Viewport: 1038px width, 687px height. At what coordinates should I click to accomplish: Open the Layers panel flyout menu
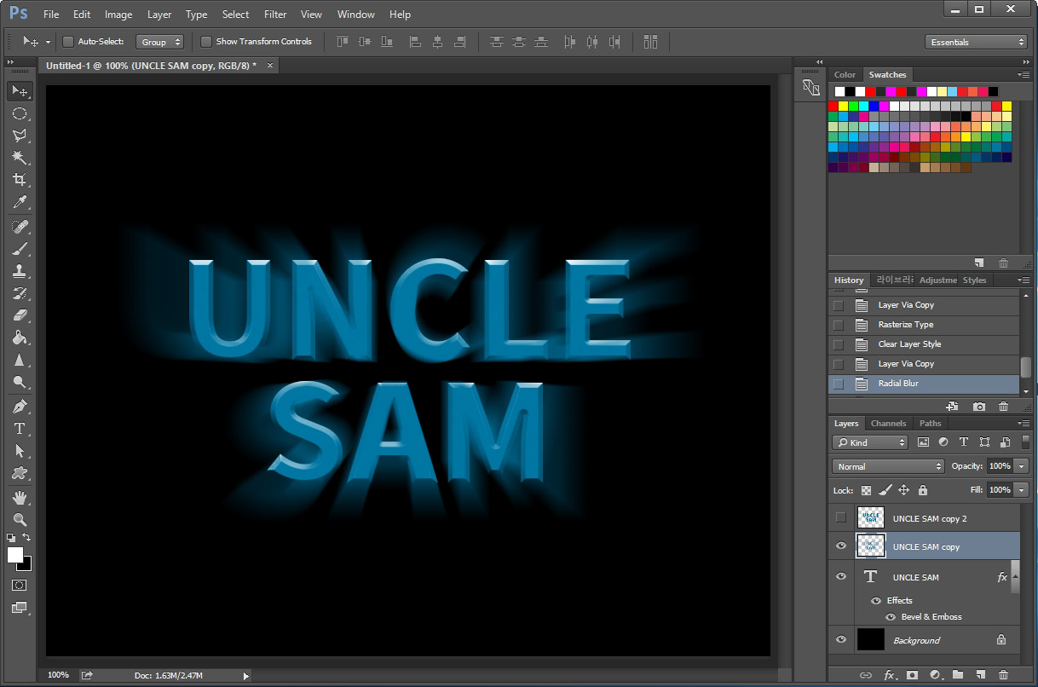[1024, 424]
